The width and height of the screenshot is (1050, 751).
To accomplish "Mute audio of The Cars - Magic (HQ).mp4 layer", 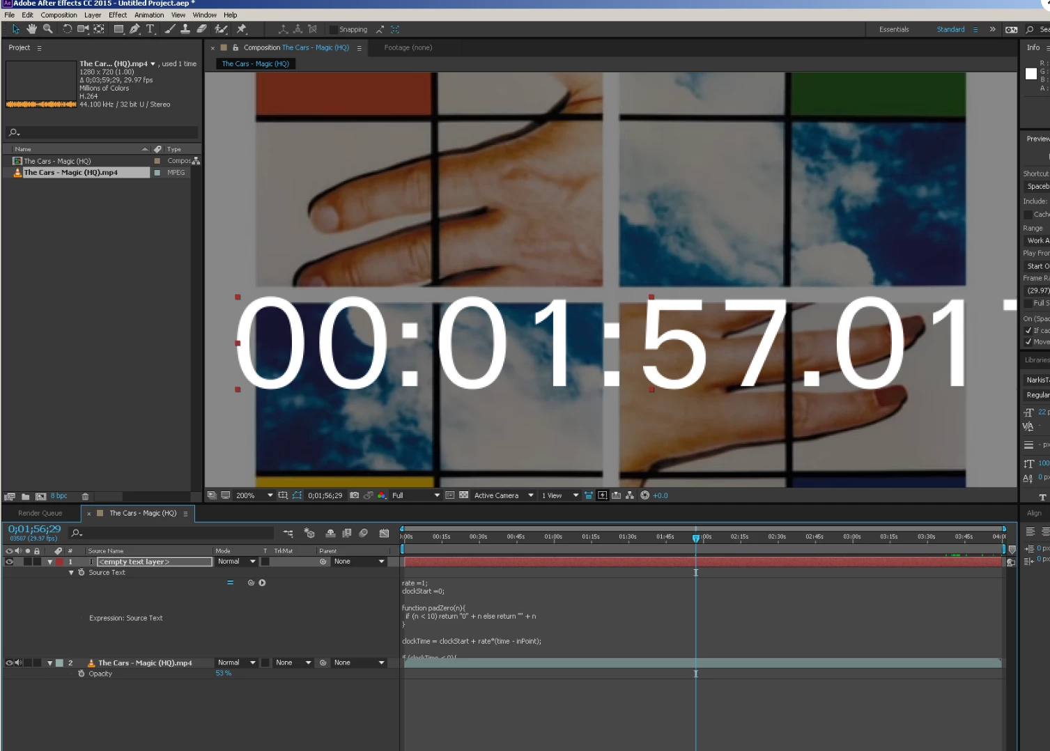I will (18, 663).
